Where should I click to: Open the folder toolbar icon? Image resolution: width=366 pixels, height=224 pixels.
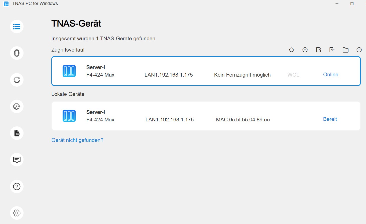click(345, 50)
